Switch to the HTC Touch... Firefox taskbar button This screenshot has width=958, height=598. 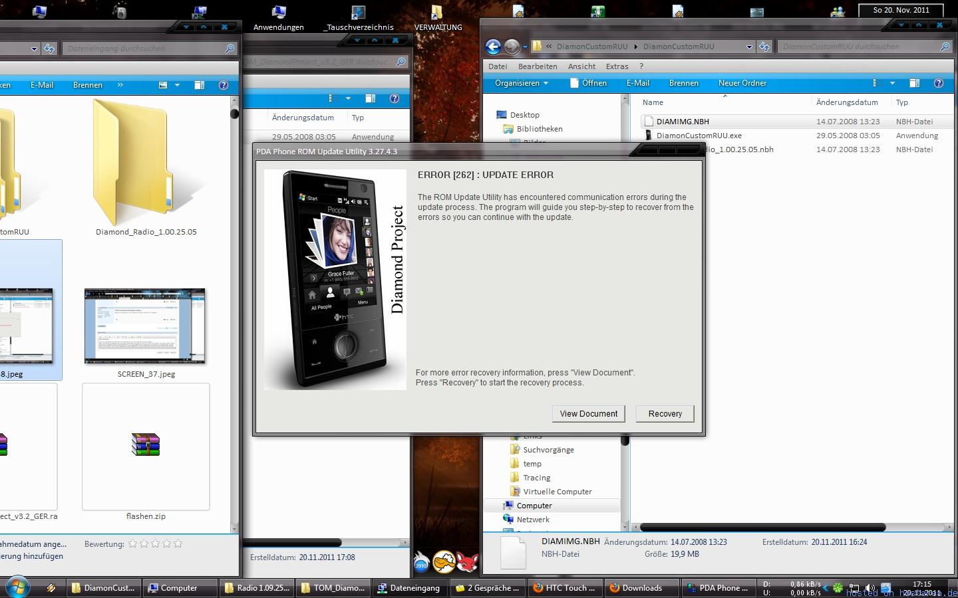pyautogui.click(x=565, y=588)
